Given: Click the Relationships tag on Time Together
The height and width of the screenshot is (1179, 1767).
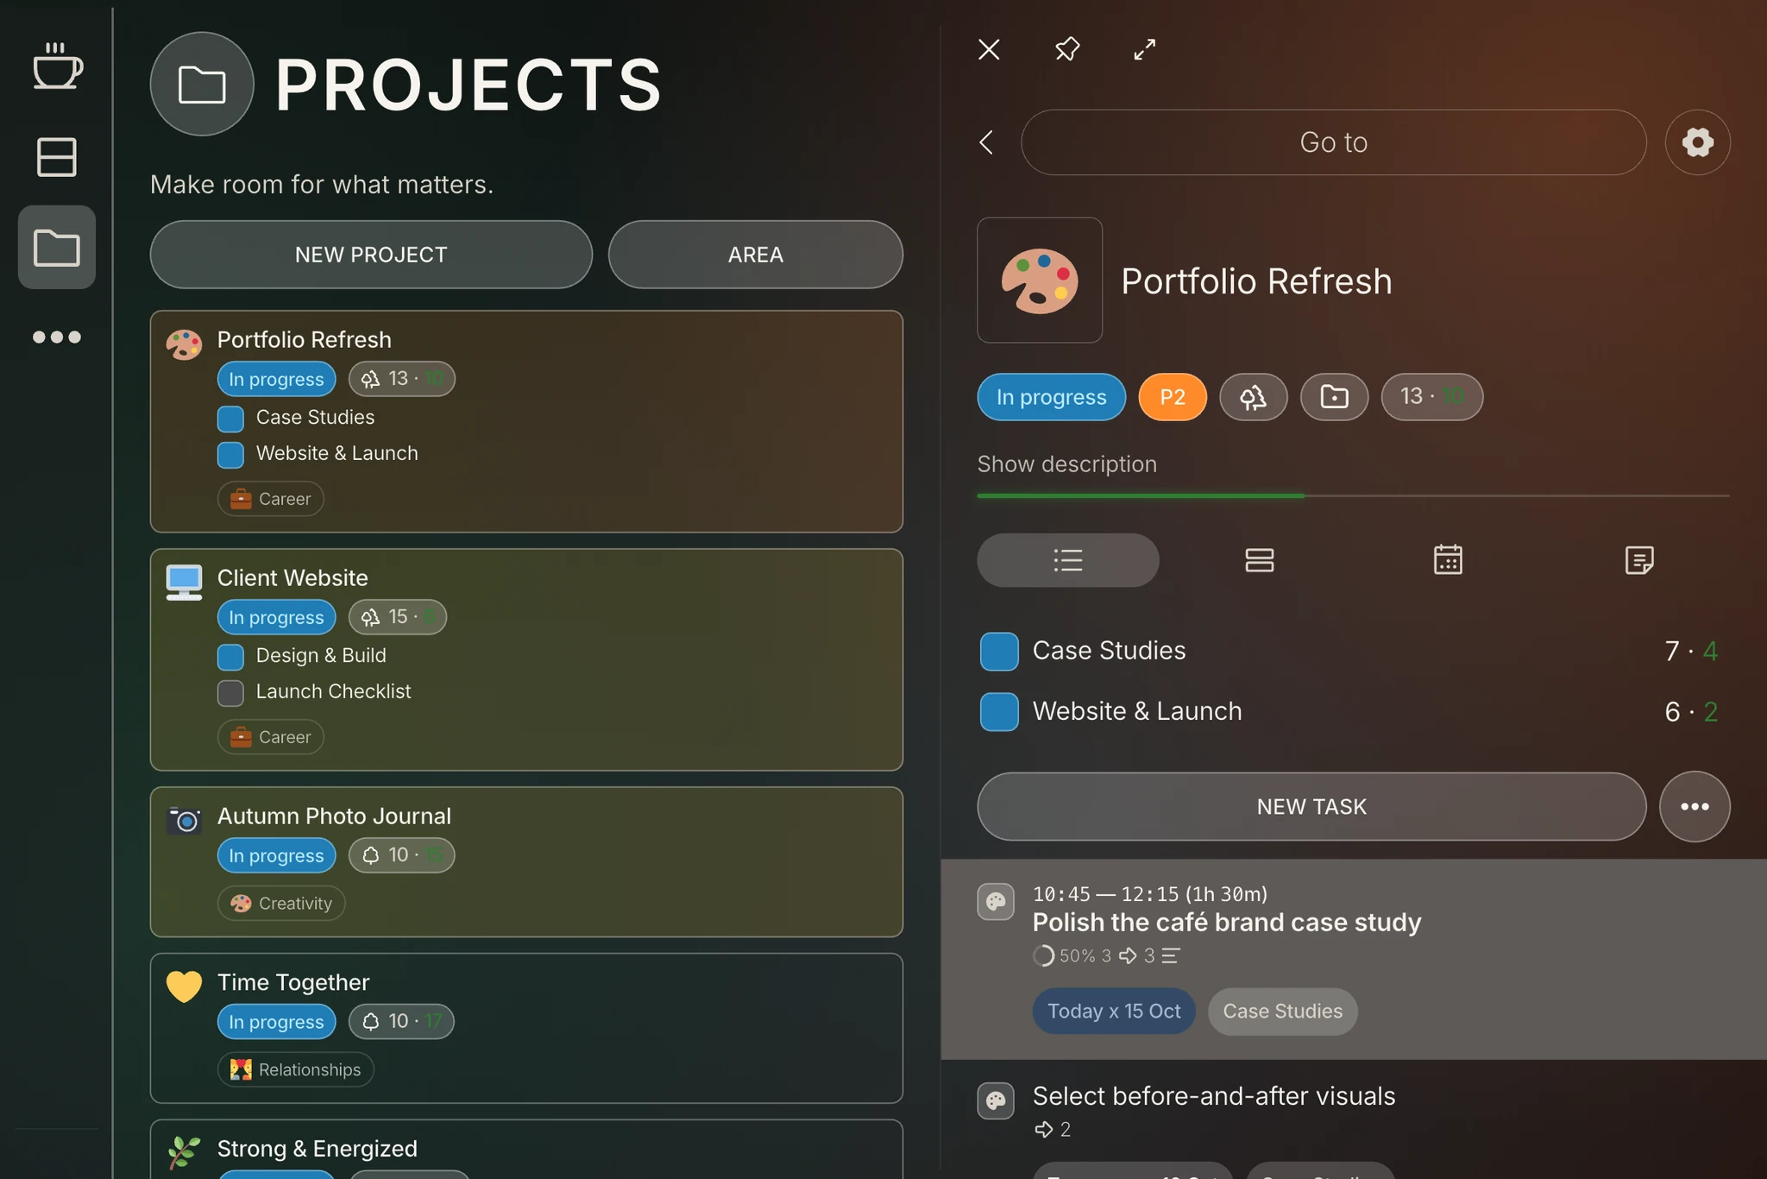Looking at the screenshot, I should click(295, 1070).
